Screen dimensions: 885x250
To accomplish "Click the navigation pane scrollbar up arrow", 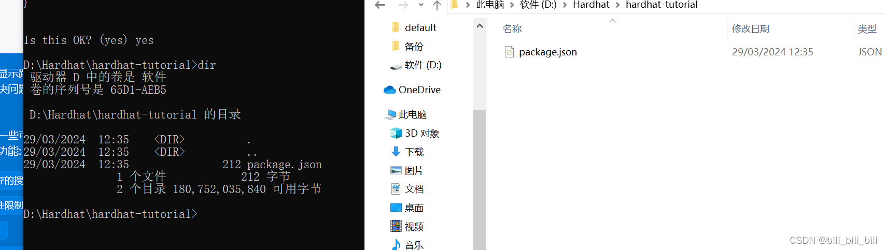I will click(x=480, y=26).
